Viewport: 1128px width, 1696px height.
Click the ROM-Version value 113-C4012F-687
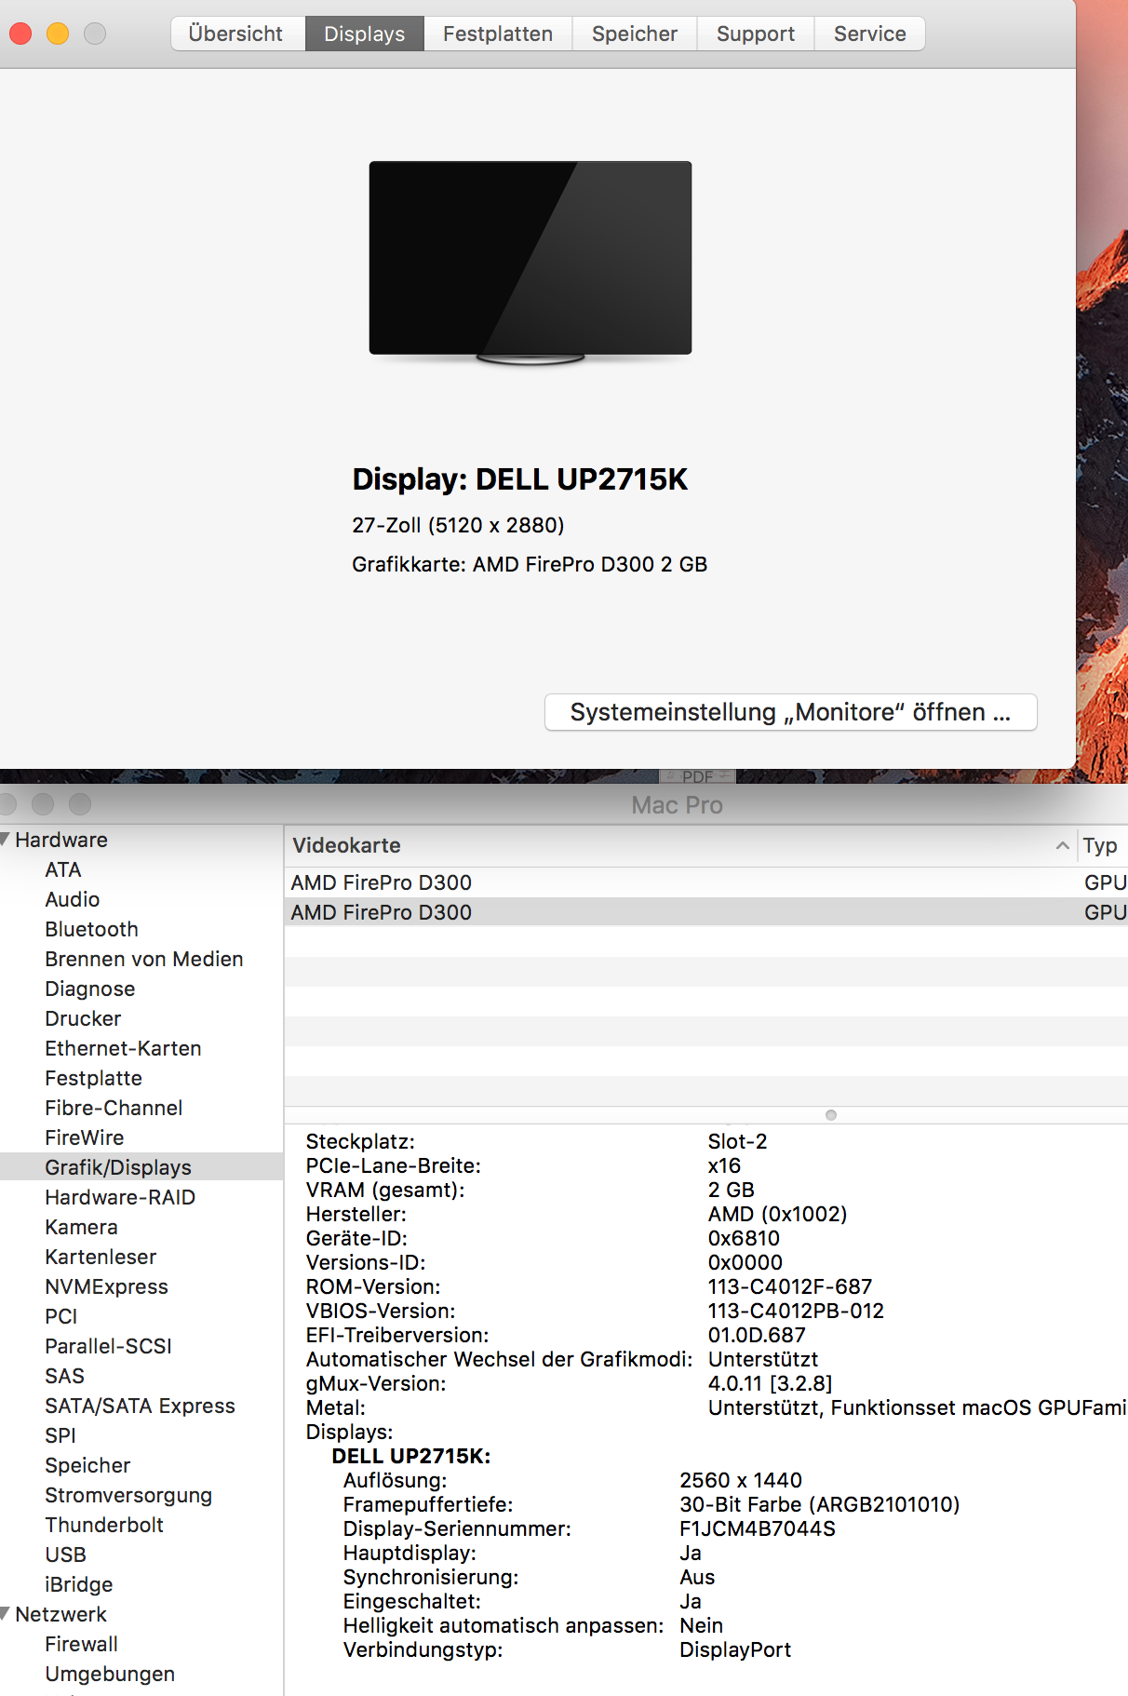(x=790, y=1286)
